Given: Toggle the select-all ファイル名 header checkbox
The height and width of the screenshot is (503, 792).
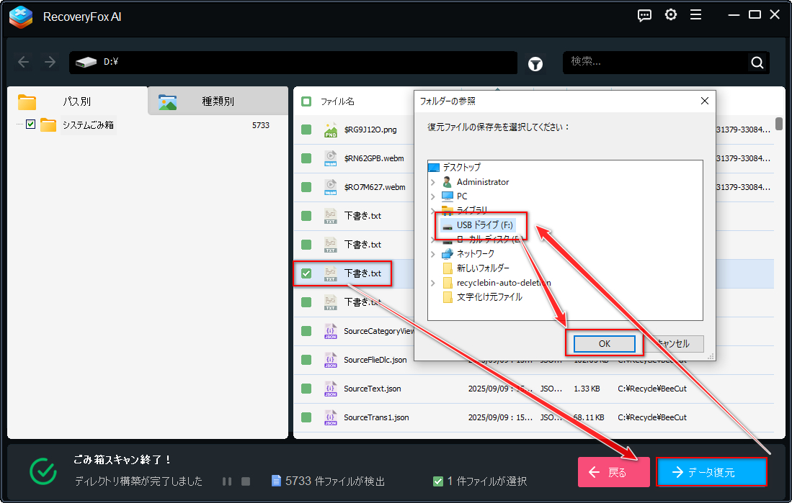Looking at the screenshot, I should (x=306, y=101).
